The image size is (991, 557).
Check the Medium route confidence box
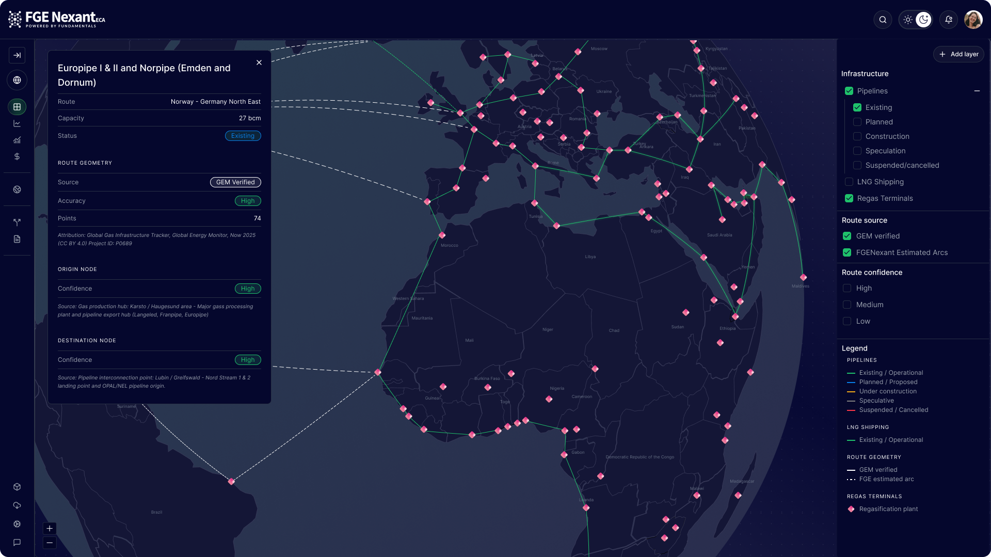click(847, 305)
